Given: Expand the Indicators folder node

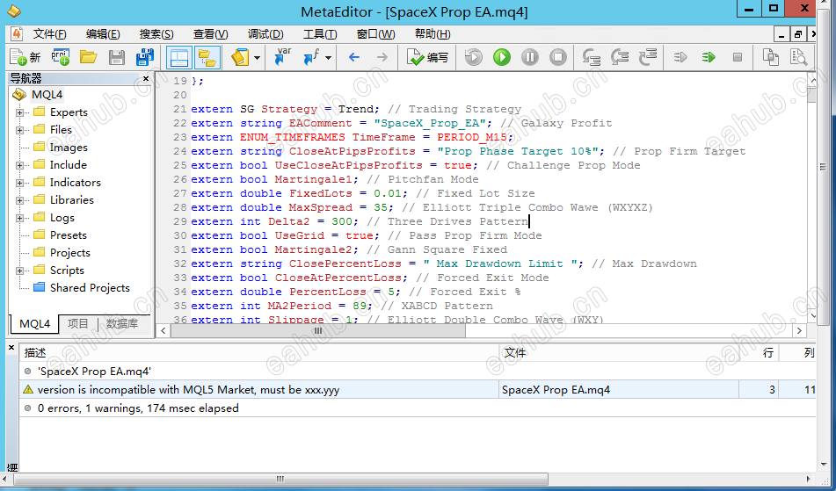Looking at the screenshot, I should (19, 183).
